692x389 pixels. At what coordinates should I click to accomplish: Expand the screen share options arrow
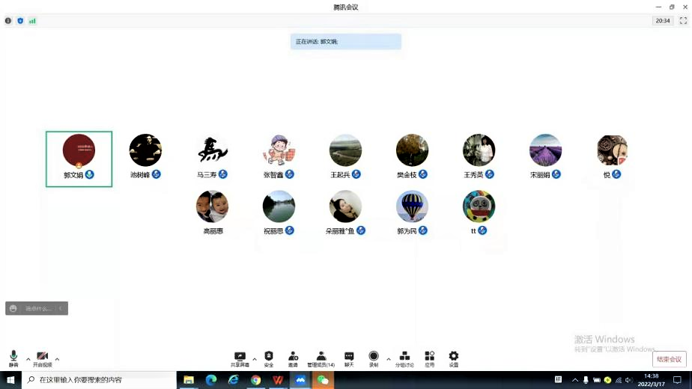pos(255,359)
